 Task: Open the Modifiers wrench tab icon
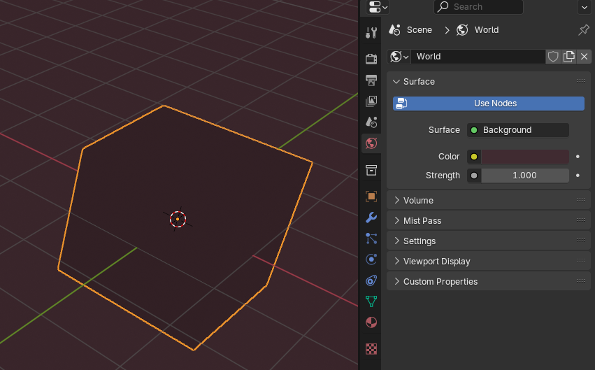click(x=371, y=218)
